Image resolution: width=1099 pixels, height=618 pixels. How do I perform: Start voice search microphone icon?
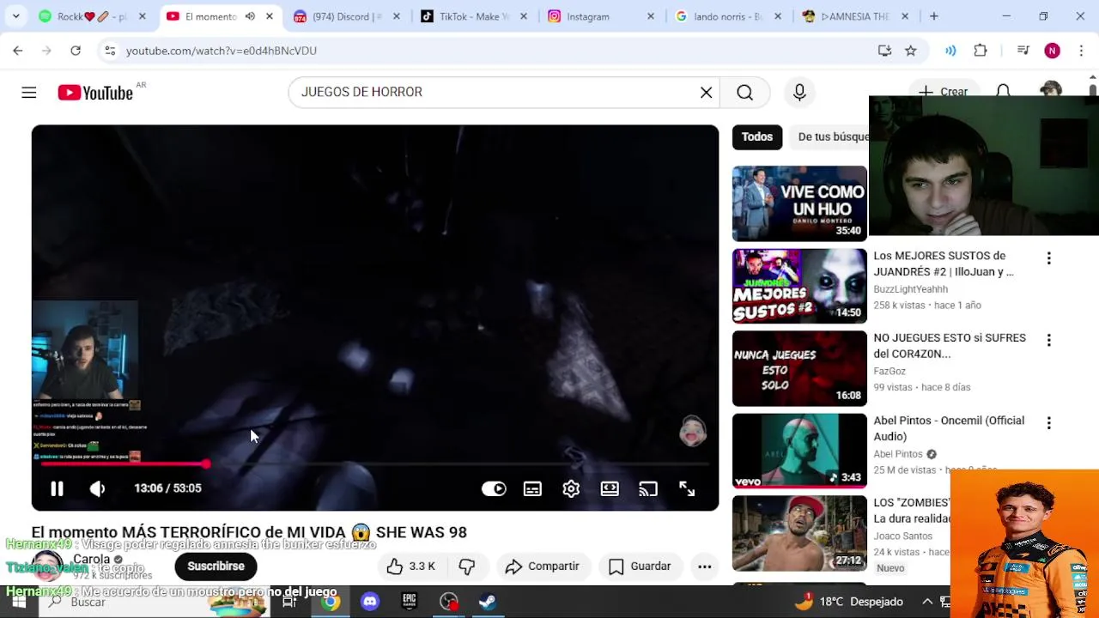pyautogui.click(x=799, y=92)
